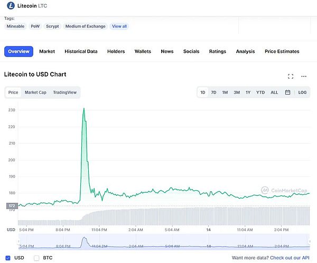Expand tags with View all
The image size is (317, 263).
click(x=119, y=26)
